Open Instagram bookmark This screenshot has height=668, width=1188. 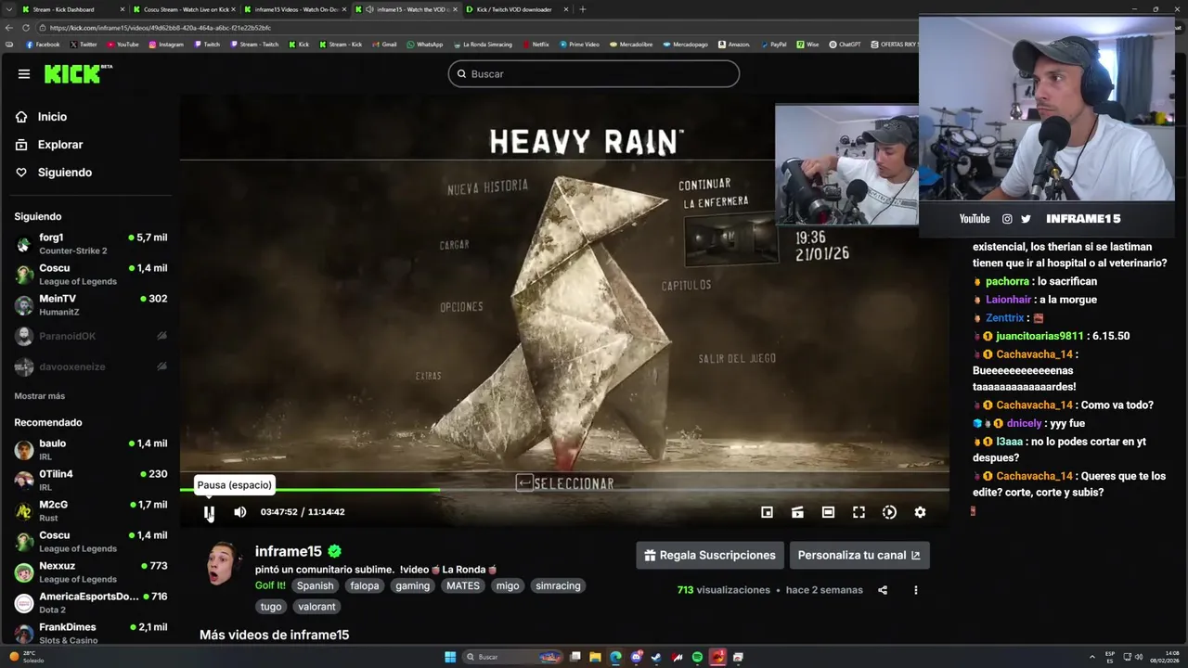[x=166, y=45]
